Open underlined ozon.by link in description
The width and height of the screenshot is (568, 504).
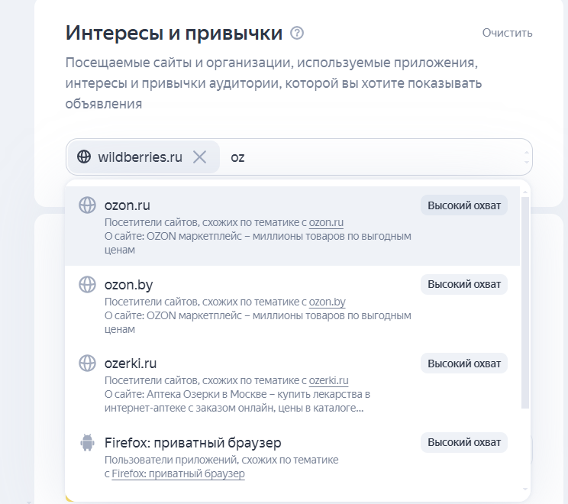coord(327,302)
